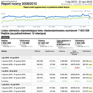Click the cell 2 258 759 in Odsłony column
93x93 pixels.
pyautogui.click(x=64, y=88)
